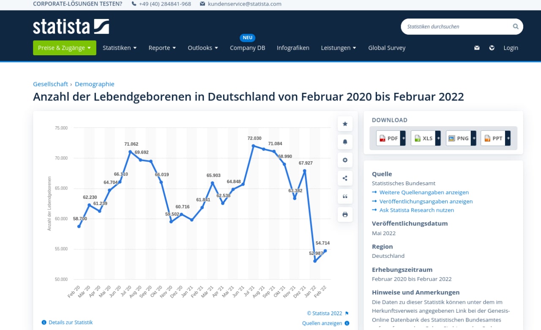541x330 pixels.
Task: Open chart settings gear icon
Action: coord(345,160)
